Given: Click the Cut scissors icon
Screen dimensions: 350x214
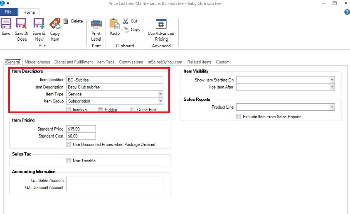Looking at the screenshot, I should tap(126, 21).
